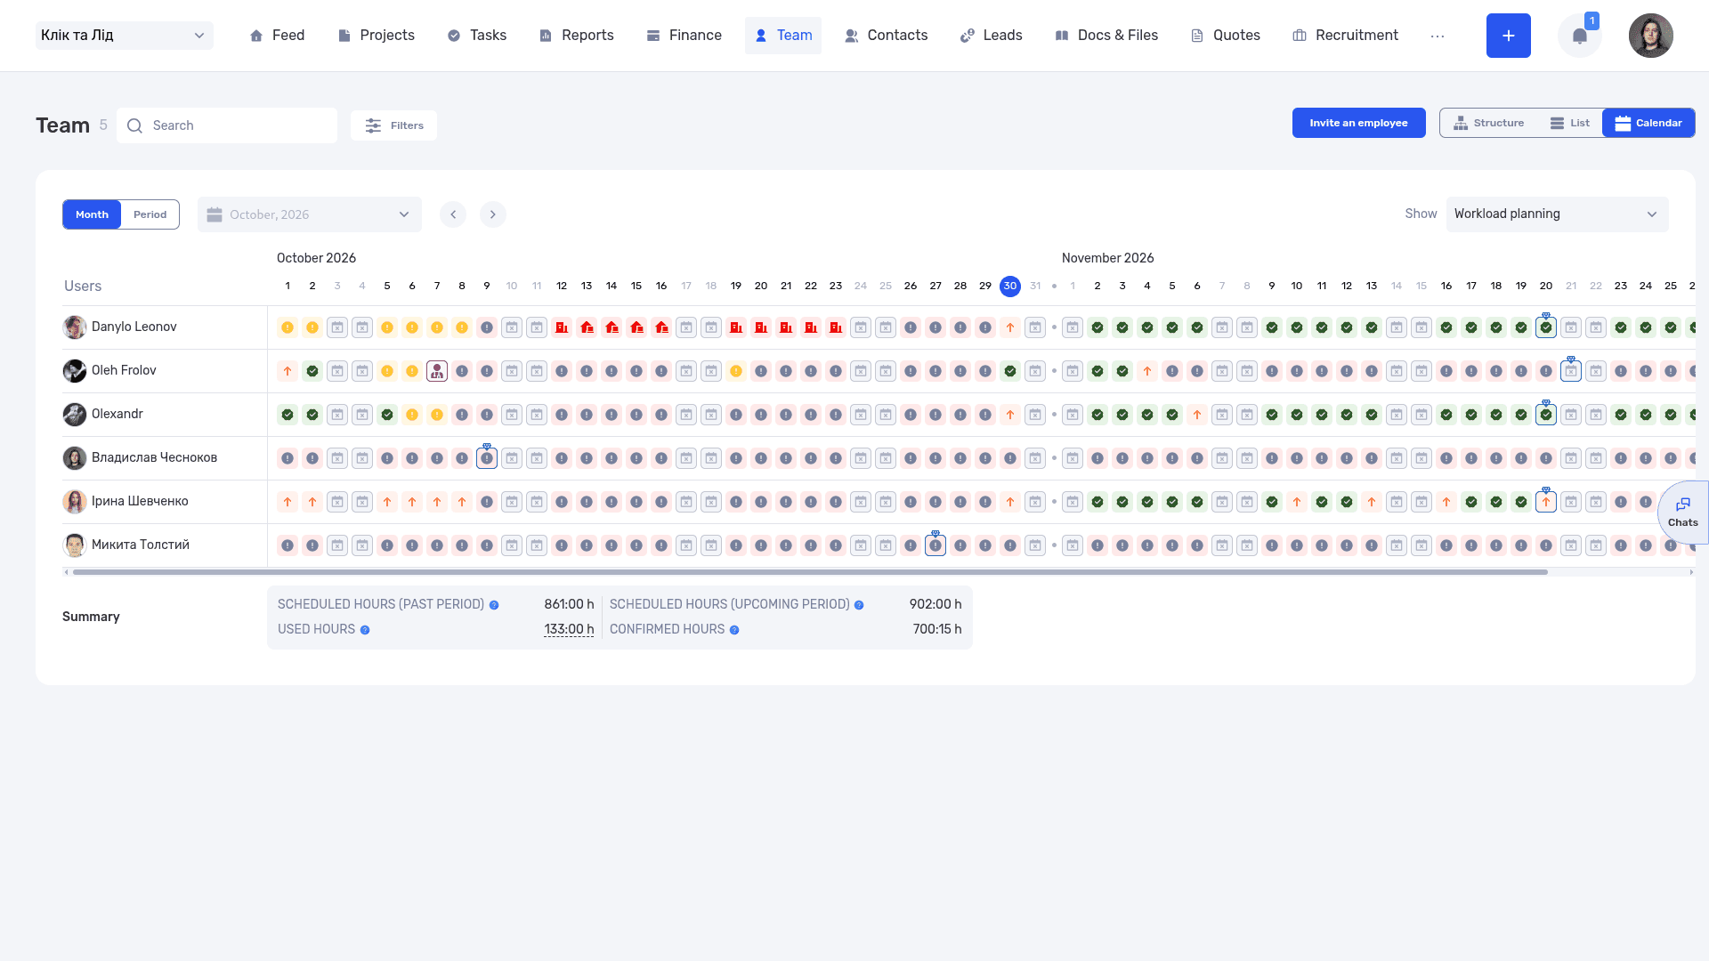Click Микита Толстий's highlighted cell on October 27
The image size is (1709, 961).
(x=935, y=545)
